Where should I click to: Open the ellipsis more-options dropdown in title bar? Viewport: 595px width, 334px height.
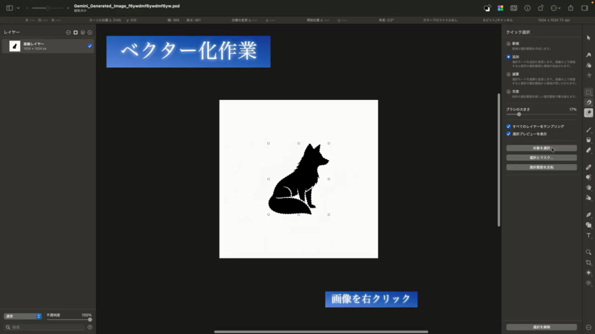coord(556,8)
